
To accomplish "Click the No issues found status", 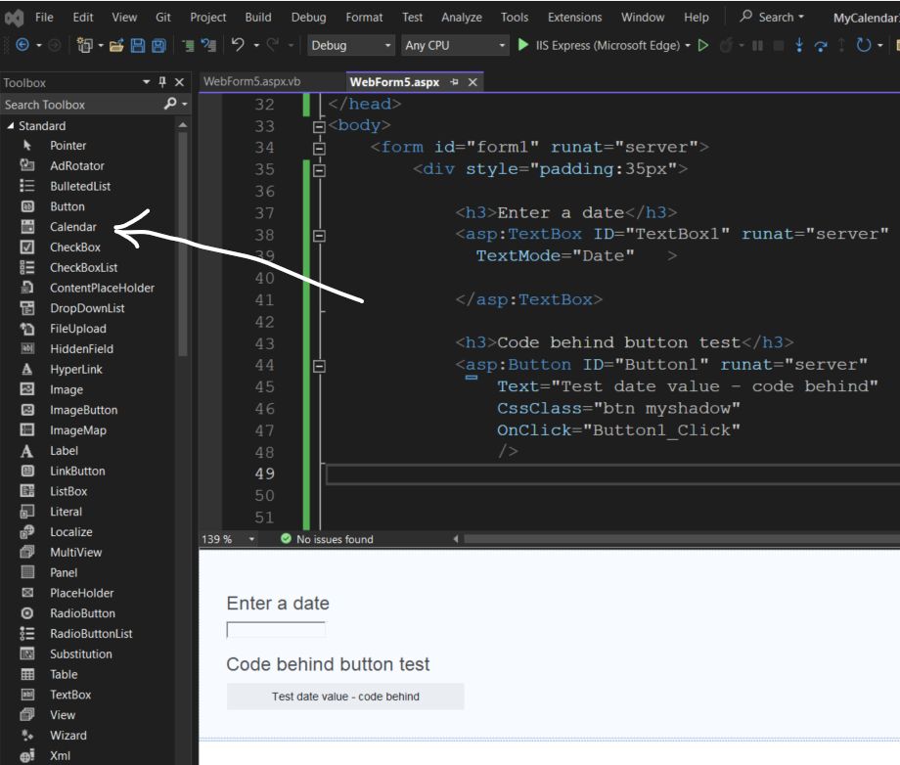I will point(327,539).
